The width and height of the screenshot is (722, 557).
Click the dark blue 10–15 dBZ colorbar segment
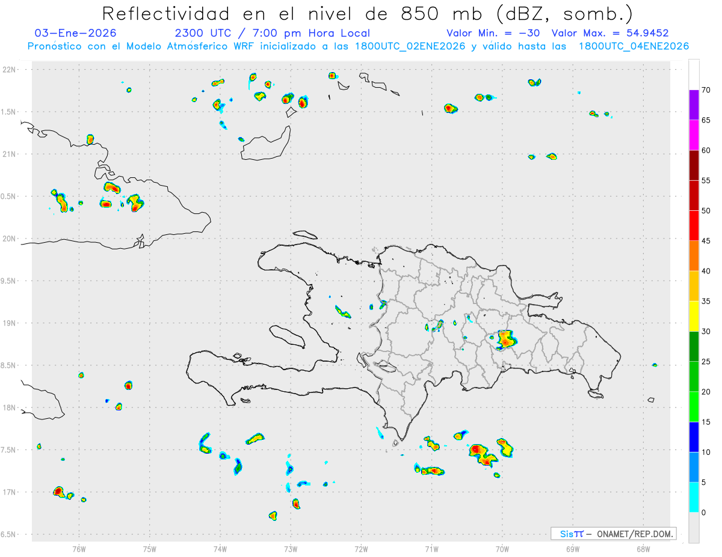[694, 437]
